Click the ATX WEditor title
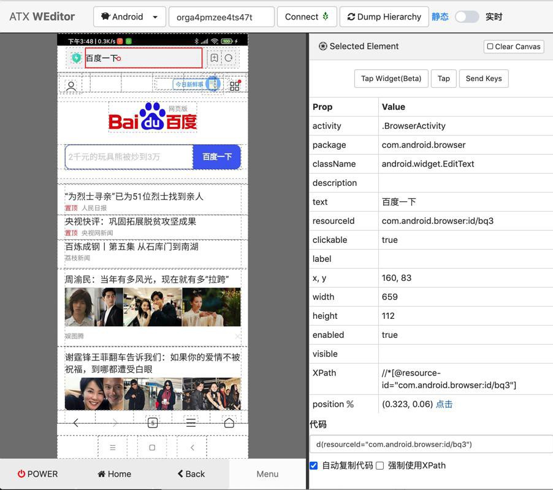553x490 pixels. pyautogui.click(x=42, y=17)
